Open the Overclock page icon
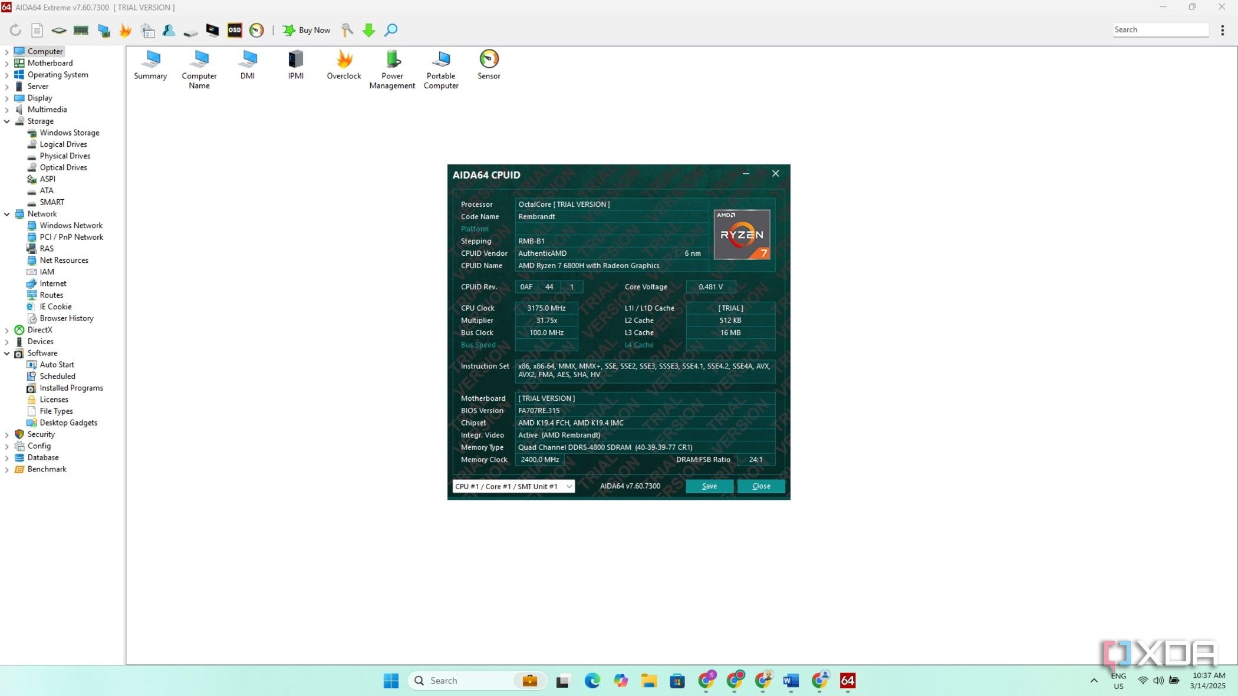Viewport: 1238px width, 696px height. click(x=344, y=65)
